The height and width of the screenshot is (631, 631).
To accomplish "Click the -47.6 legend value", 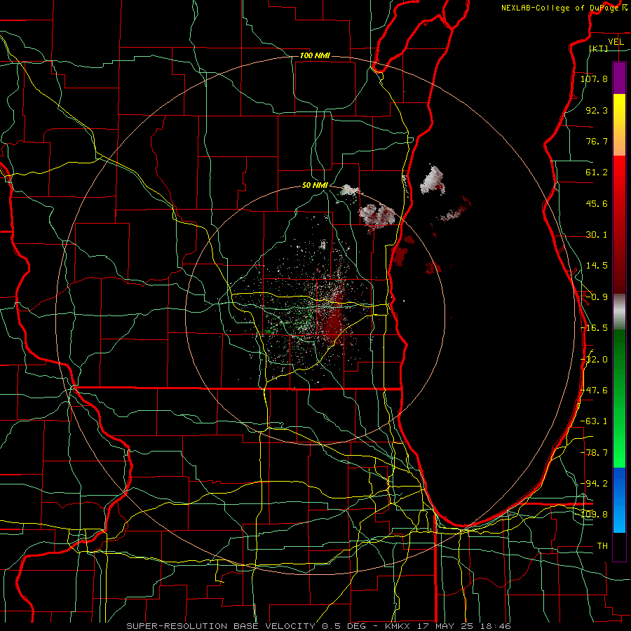I will click(x=594, y=391).
